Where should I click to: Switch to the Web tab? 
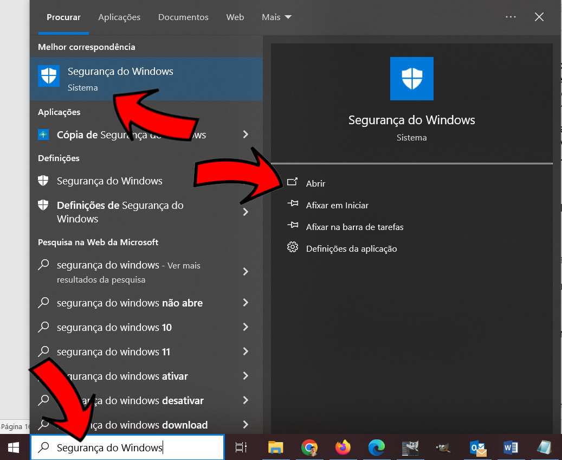[235, 17]
